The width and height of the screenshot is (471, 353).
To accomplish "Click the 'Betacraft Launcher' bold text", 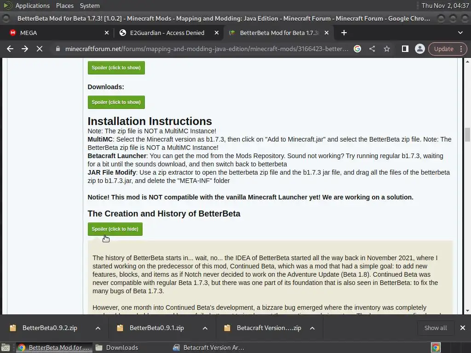I will coord(117,156).
